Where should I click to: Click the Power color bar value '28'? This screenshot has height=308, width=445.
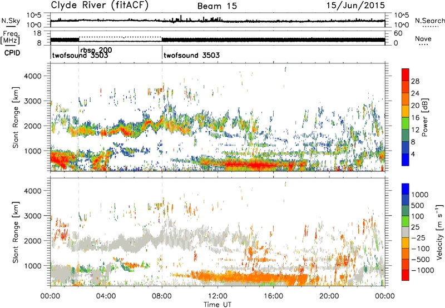(415, 81)
